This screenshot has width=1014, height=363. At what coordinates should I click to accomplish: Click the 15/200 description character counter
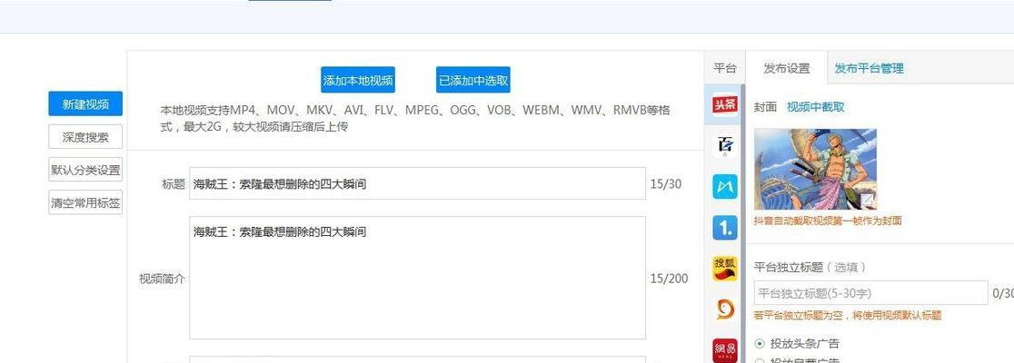coord(669,279)
